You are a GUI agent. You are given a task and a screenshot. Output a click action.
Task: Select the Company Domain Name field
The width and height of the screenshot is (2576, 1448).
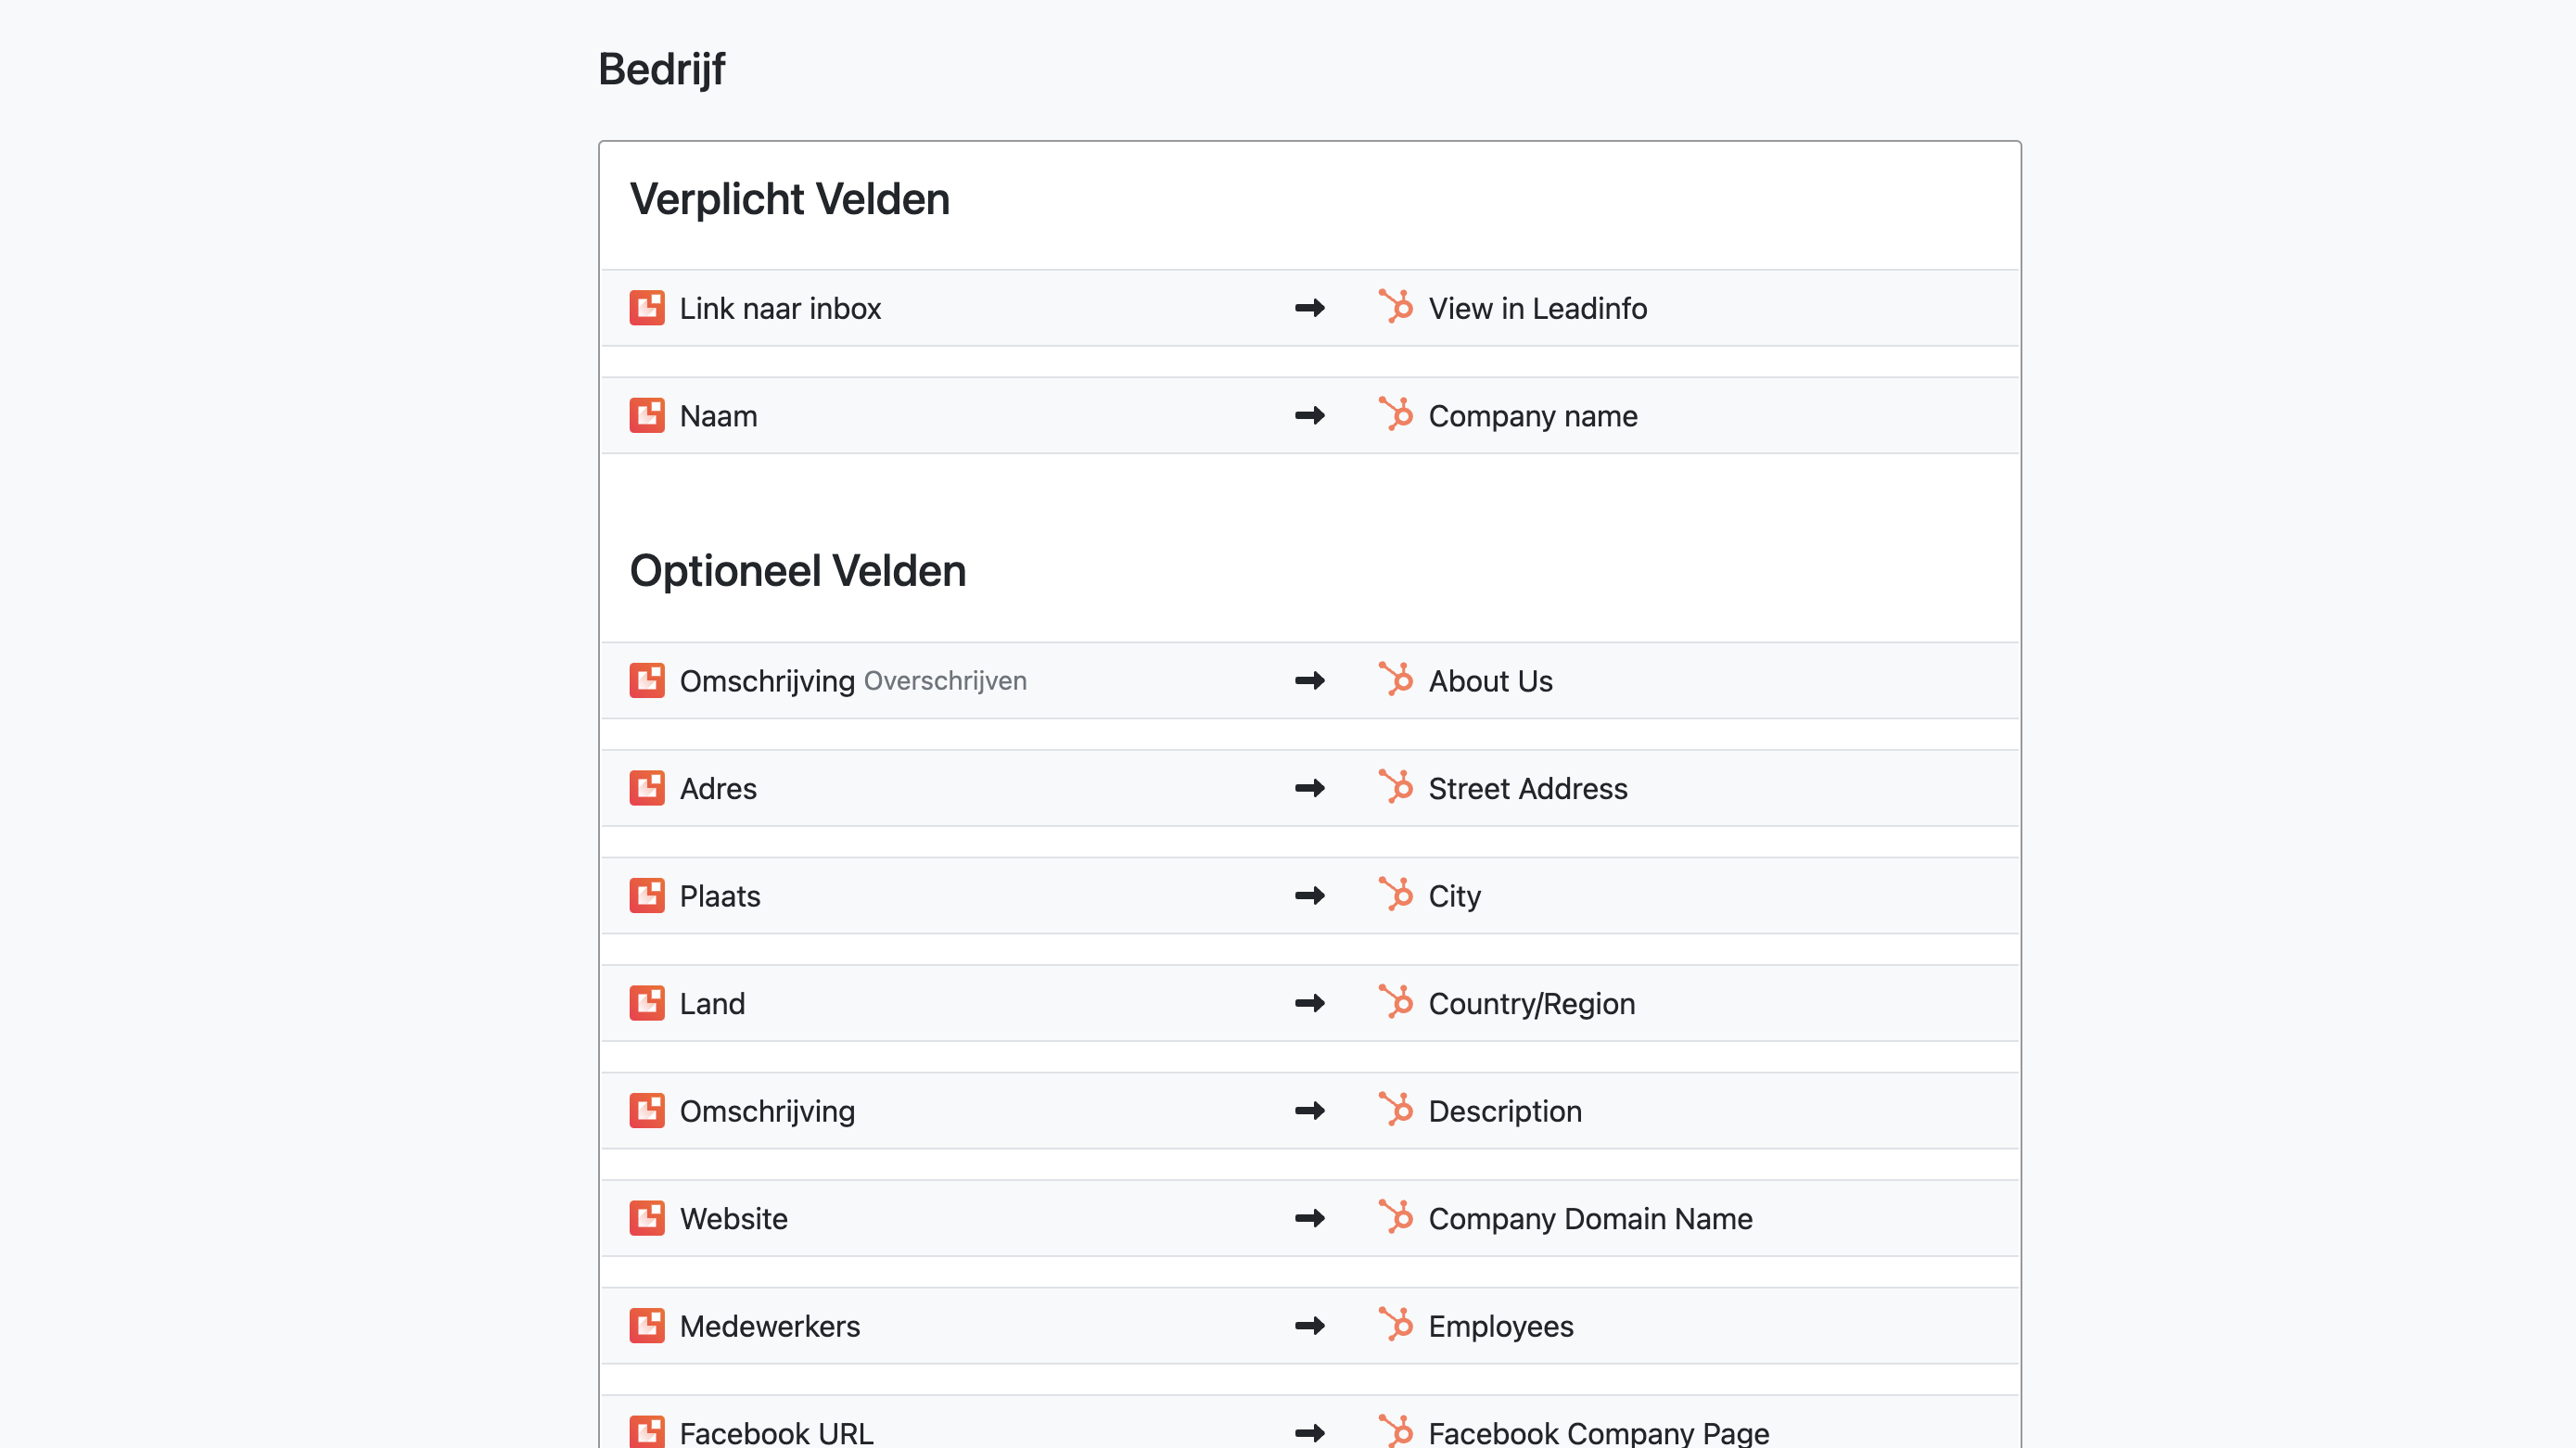pos(1590,1218)
